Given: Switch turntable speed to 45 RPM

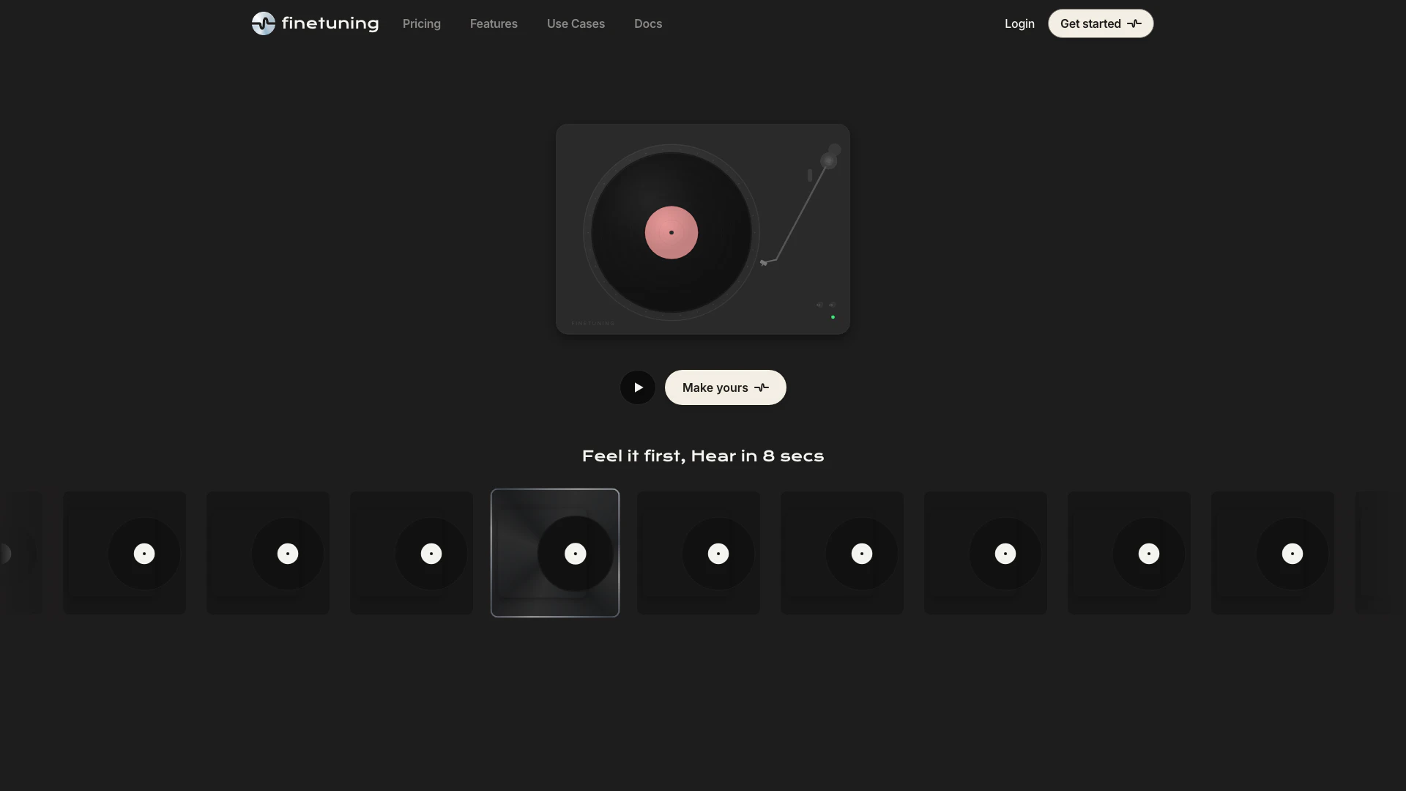Looking at the screenshot, I should pos(832,305).
